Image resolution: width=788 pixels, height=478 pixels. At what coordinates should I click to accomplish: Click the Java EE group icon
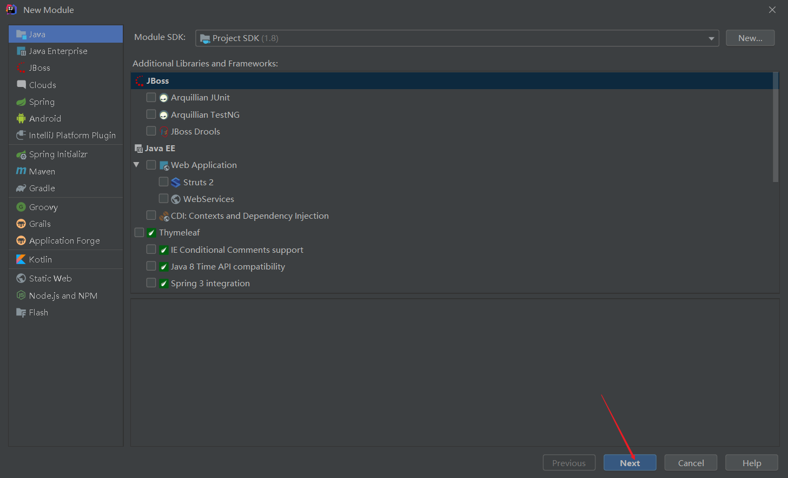(139, 149)
